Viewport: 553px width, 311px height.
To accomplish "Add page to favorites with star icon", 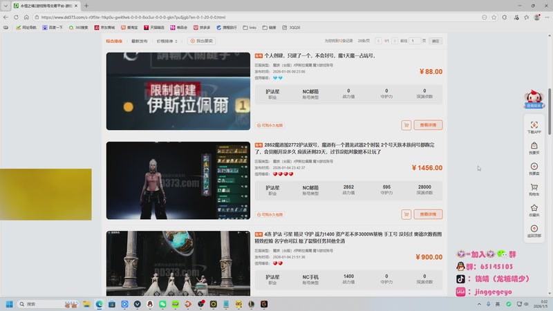I will tap(494, 17).
